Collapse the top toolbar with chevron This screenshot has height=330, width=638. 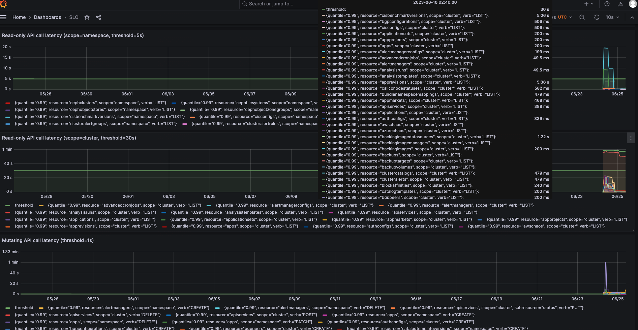(x=632, y=17)
